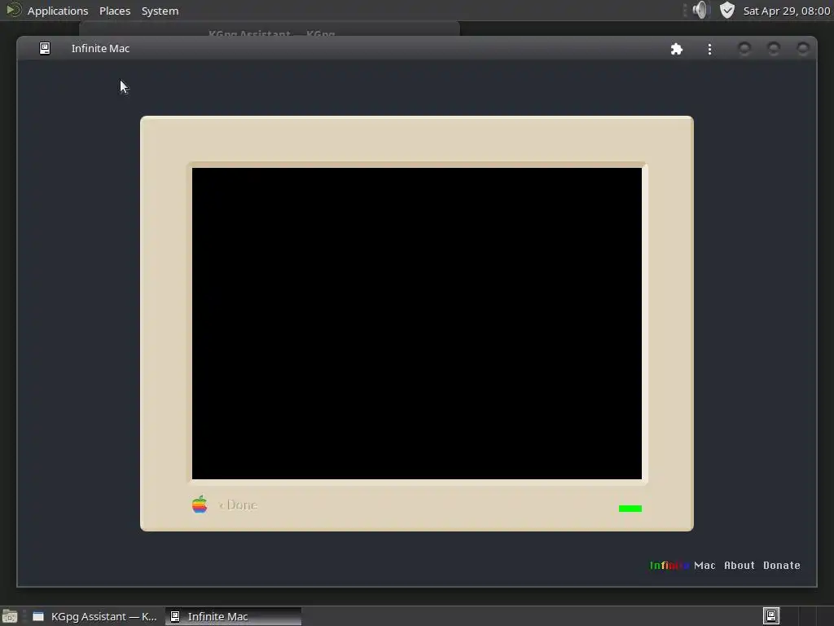Open the Applications menu
This screenshot has width=834, height=626.
click(x=58, y=11)
